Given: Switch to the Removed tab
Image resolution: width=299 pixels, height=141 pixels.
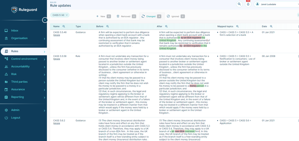Looking at the screenshot, I should pyautogui.click(x=126, y=16).
